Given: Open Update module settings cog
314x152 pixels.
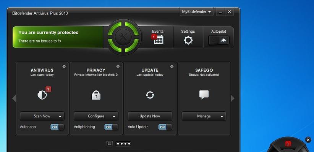Looking at the screenshot, I should 172,66.
